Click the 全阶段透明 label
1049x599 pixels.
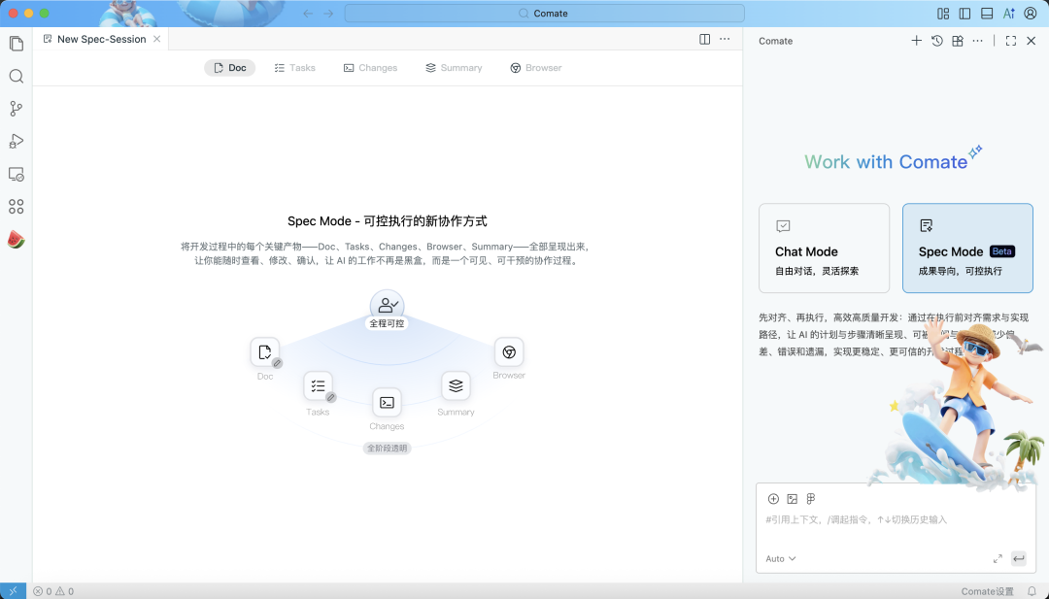[x=387, y=448]
